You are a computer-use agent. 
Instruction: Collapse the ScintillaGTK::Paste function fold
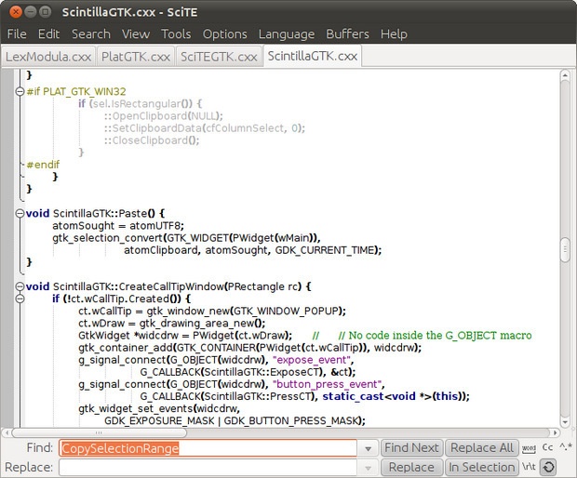coord(20,213)
